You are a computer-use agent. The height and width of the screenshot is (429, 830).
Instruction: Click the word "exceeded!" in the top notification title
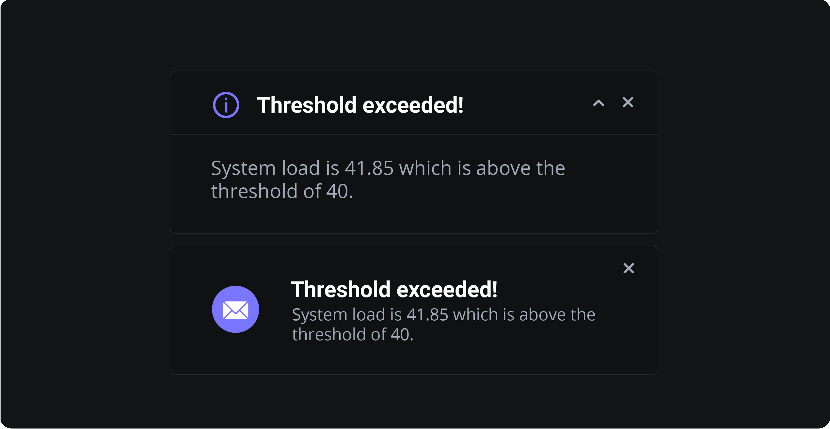(x=413, y=105)
